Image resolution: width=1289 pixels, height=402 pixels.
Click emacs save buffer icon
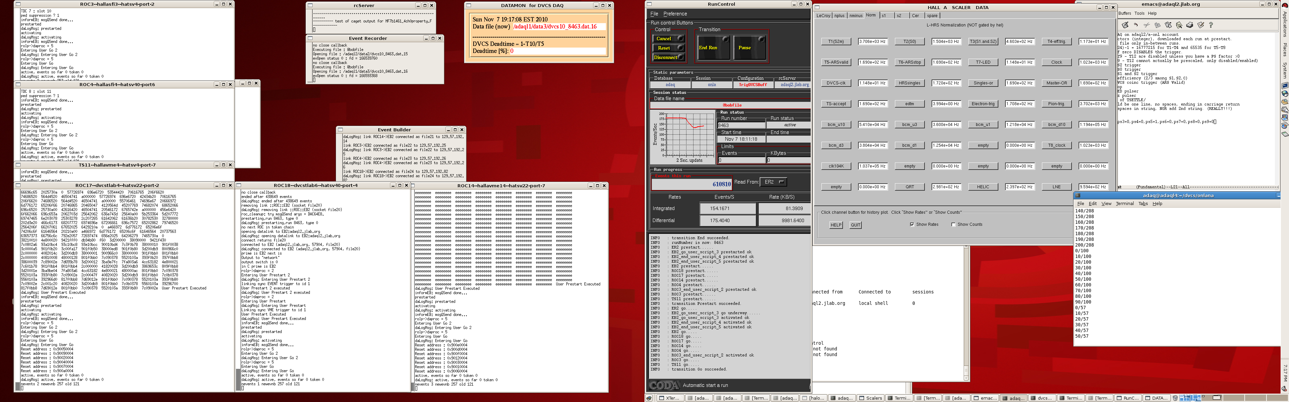click(x=1126, y=25)
